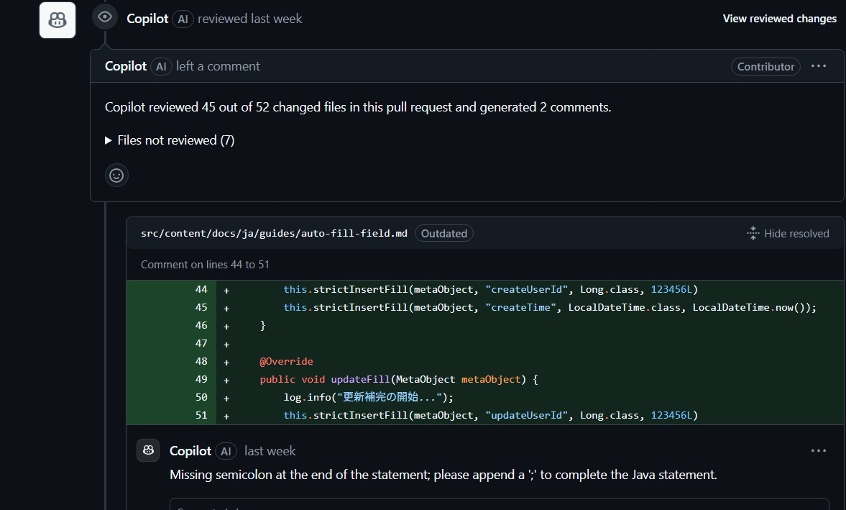The height and width of the screenshot is (510, 846).
Task: Click the AI badge next to "reviewed last week"
Action: pyautogui.click(x=183, y=19)
